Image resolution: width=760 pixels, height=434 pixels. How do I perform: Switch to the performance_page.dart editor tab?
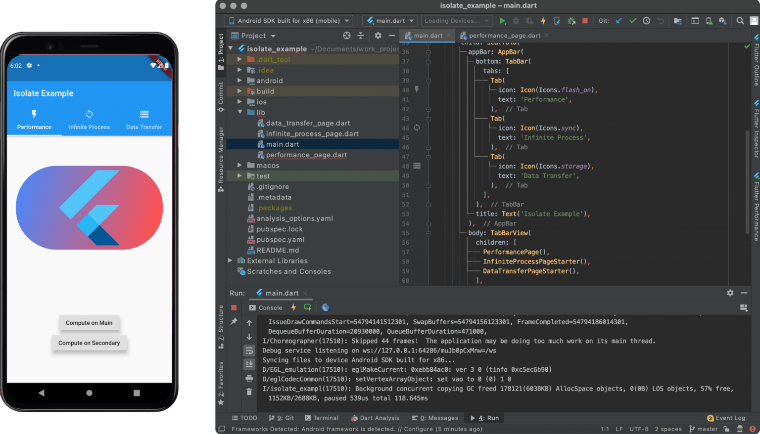[504, 35]
